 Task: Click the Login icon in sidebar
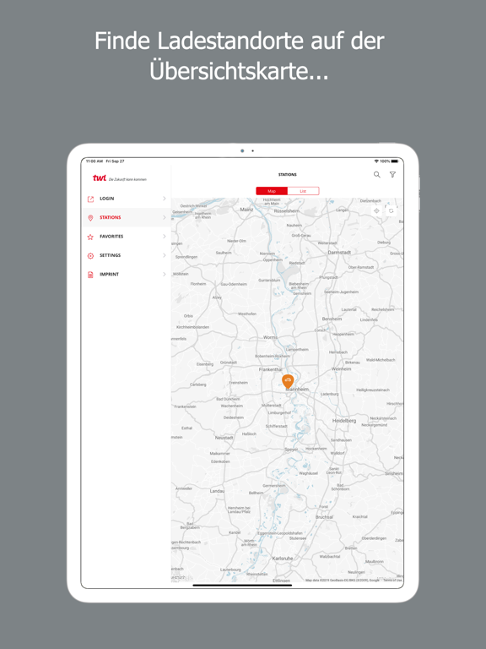point(90,199)
